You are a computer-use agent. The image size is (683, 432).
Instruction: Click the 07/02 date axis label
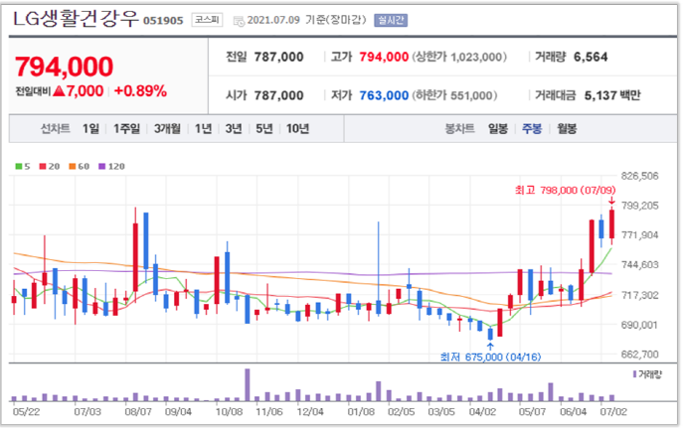pyautogui.click(x=613, y=411)
